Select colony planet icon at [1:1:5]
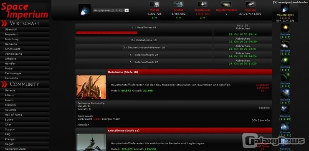Viewport: 309px width, 151px height. tap(285, 61)
